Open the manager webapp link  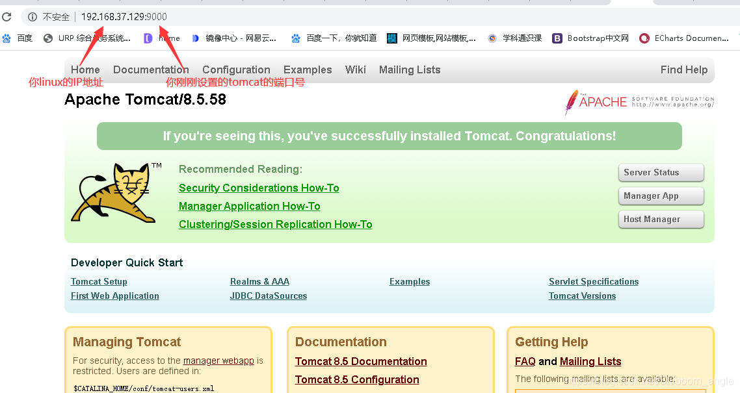tap(218, 361)
